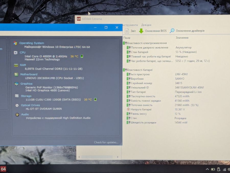Show hidden tray icons chevron

pyautogui.click(x=207, y=169)
